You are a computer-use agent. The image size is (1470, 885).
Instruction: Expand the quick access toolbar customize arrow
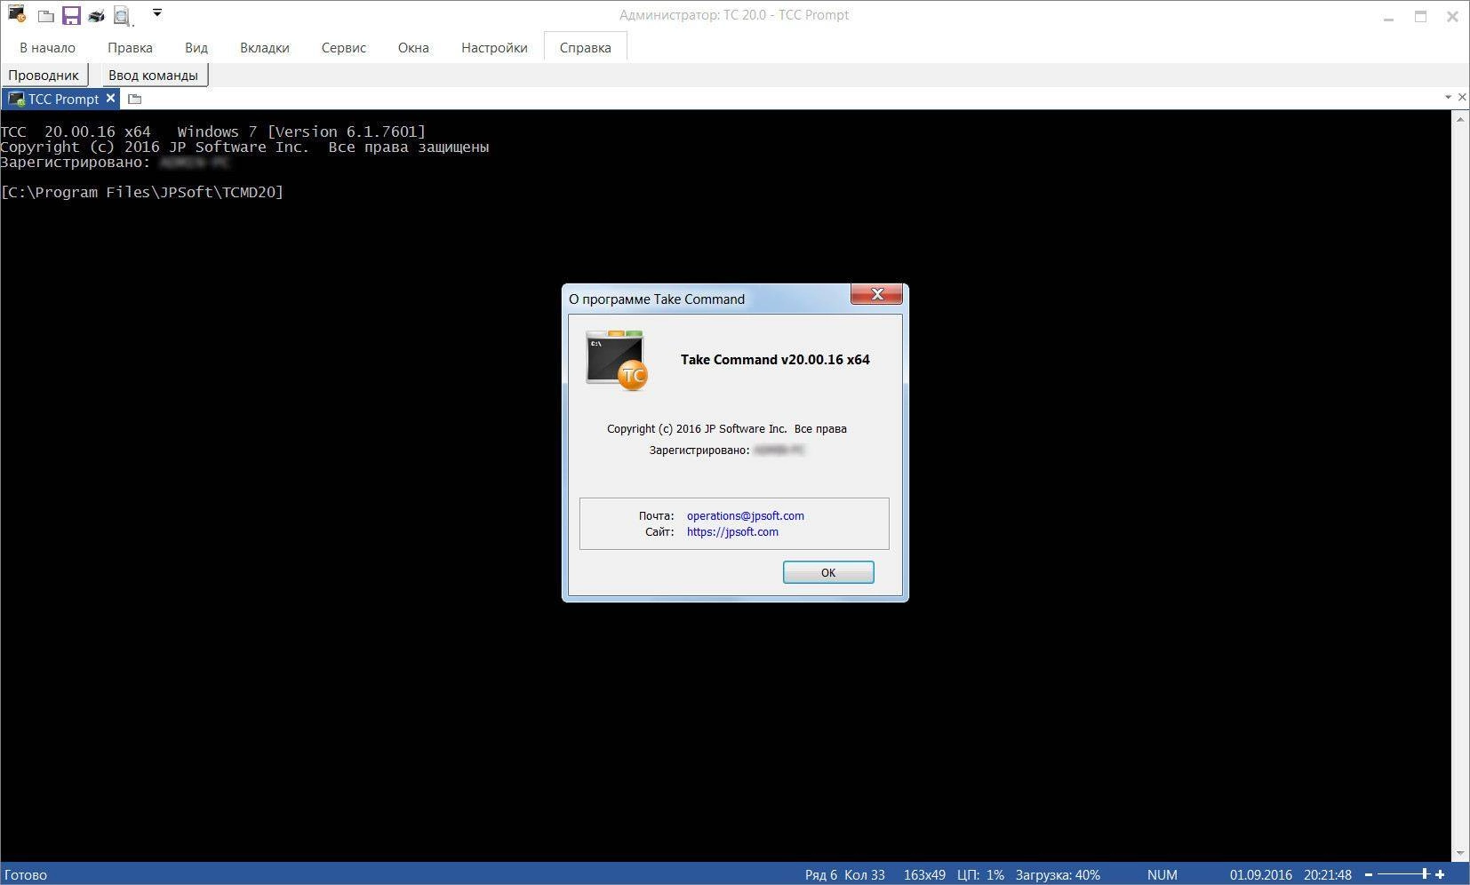coord(157,13)
